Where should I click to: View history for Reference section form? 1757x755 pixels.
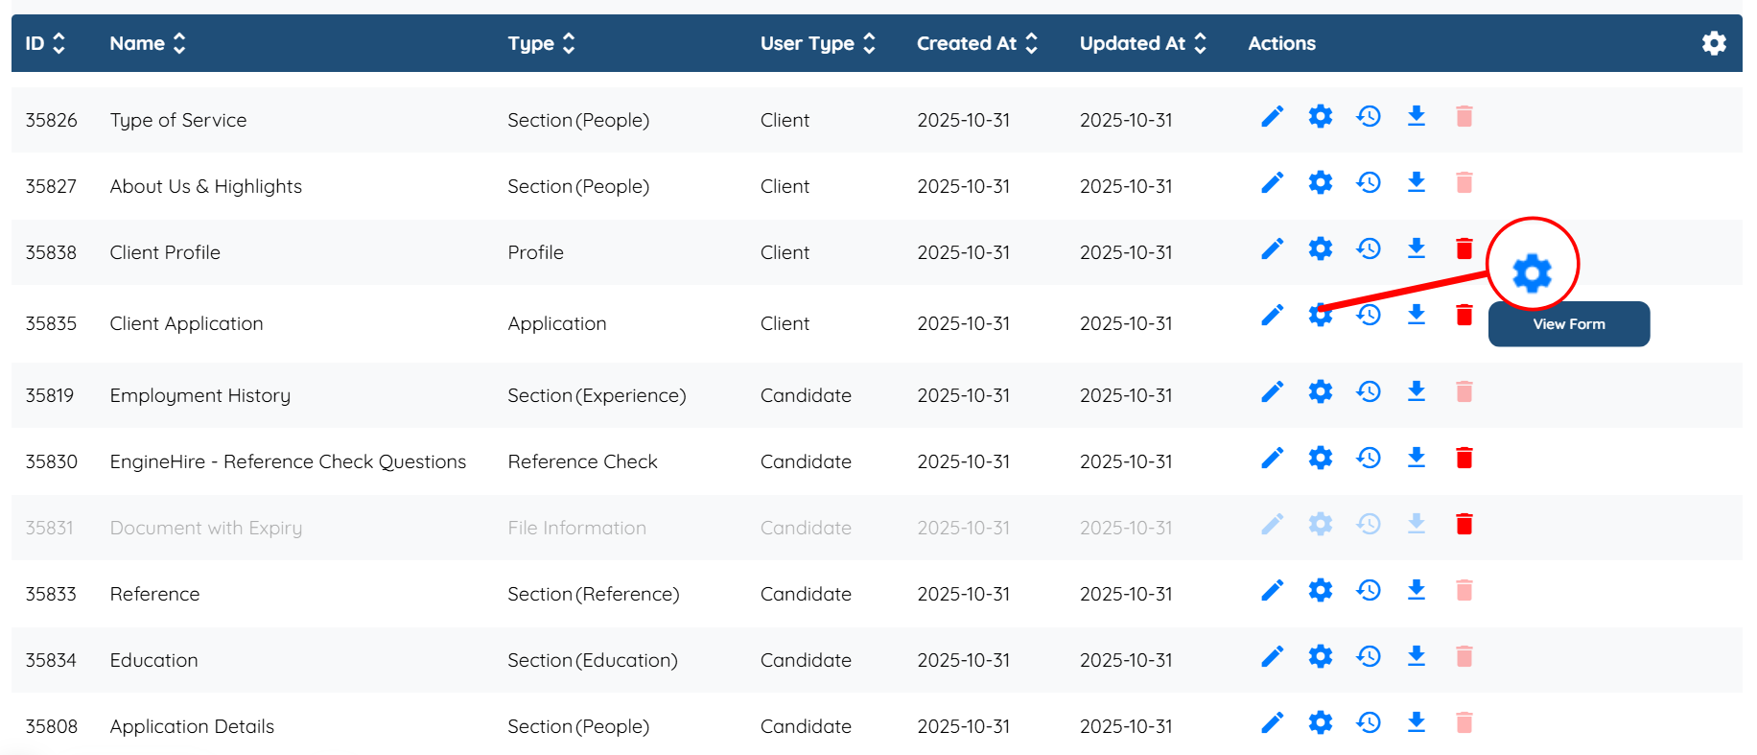point(1369,590)
